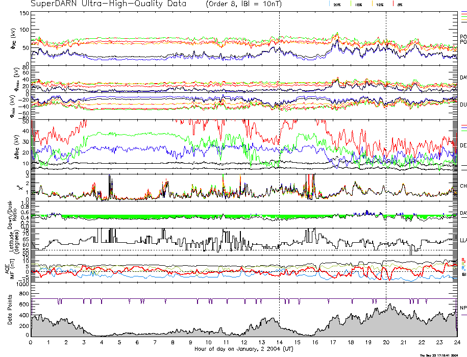Click the 'NP' label beside Data Points panel

tap(463, 308)
